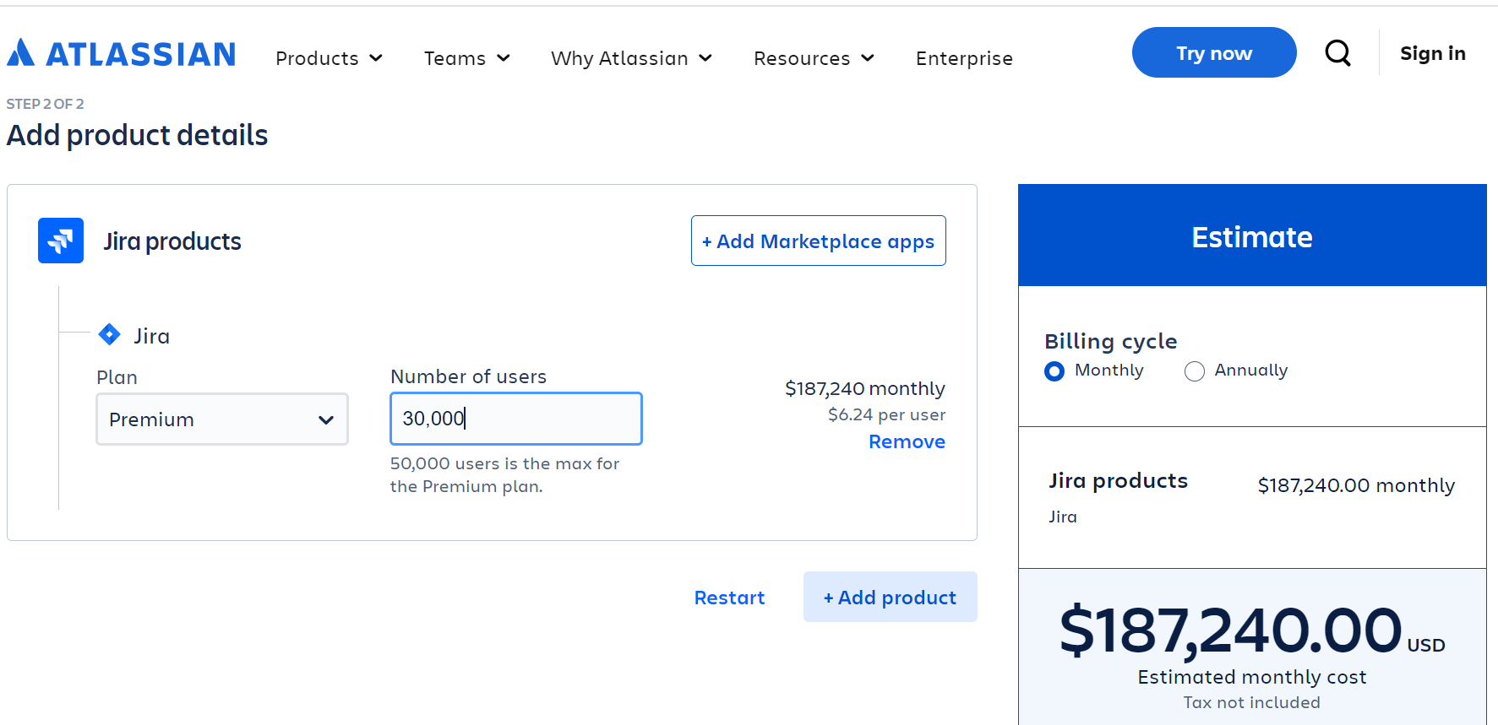Expand the Resources menu

point(814,58)
